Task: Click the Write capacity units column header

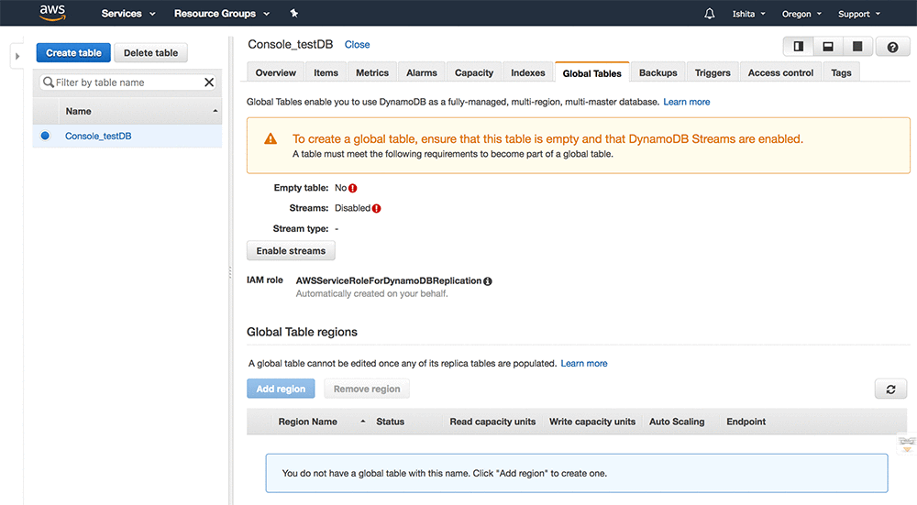Action: (591, 422)
